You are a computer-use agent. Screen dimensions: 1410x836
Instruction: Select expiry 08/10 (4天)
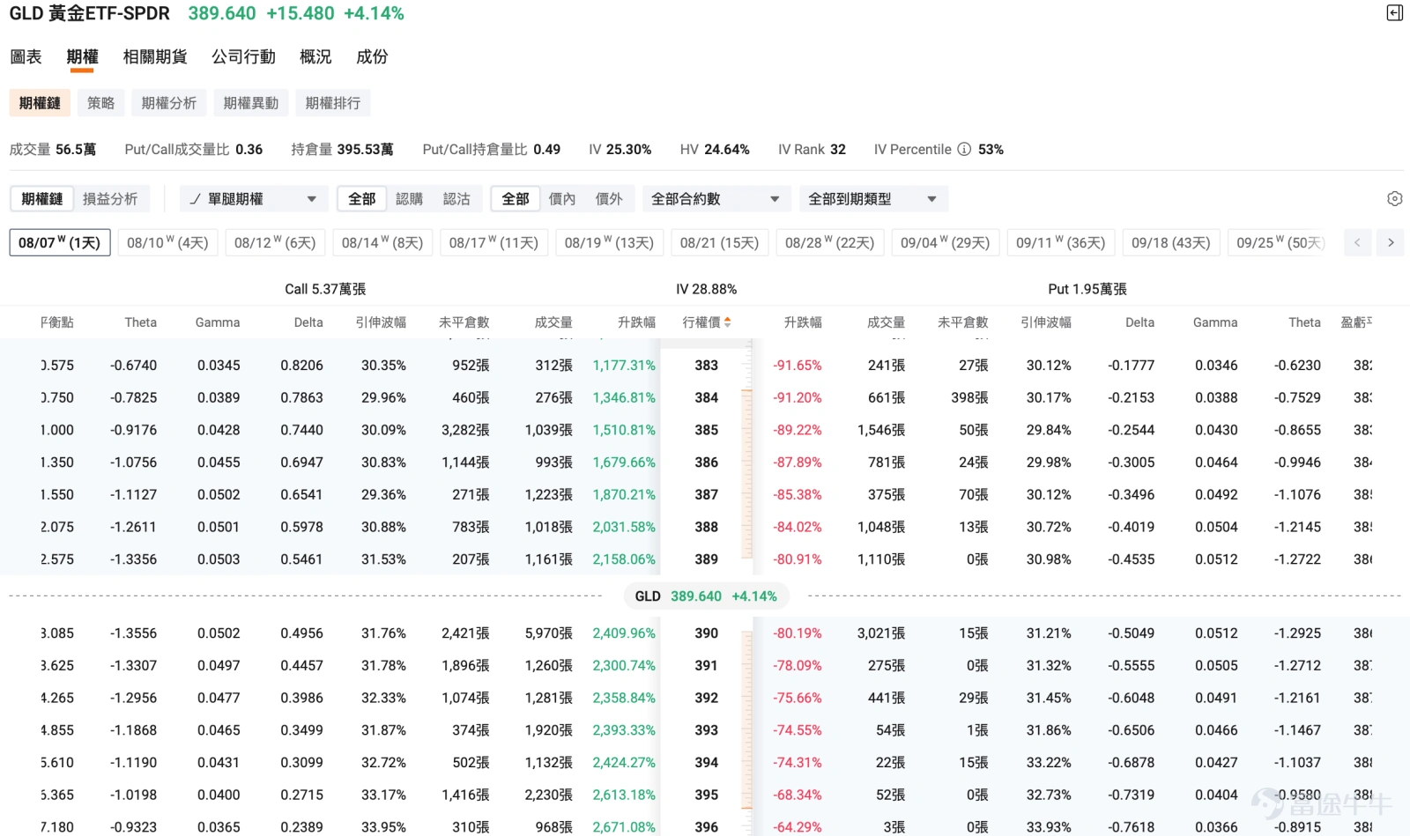tap(167, 242)
